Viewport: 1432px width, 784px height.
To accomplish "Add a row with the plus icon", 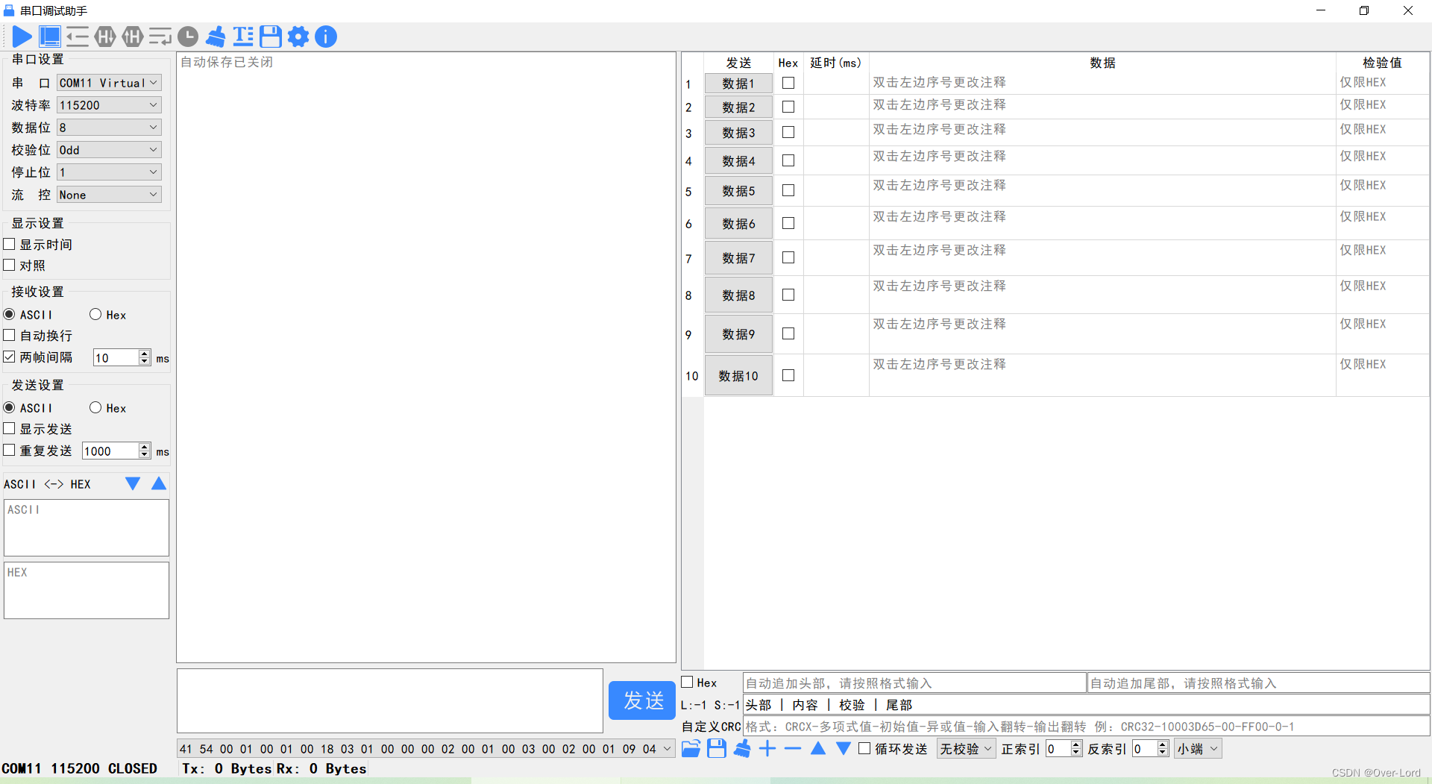I will pos(767,748).
